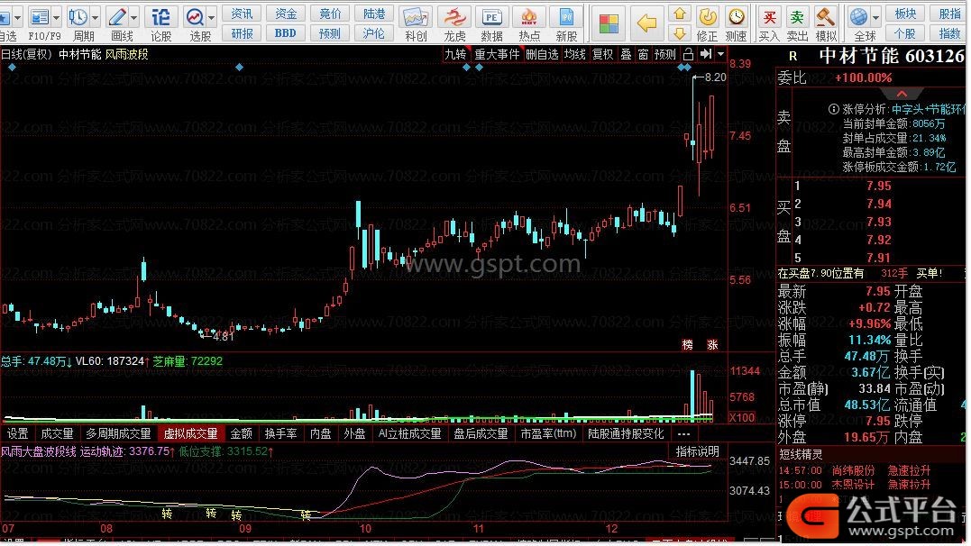Open the 科创 board icon

click(416, 17)
